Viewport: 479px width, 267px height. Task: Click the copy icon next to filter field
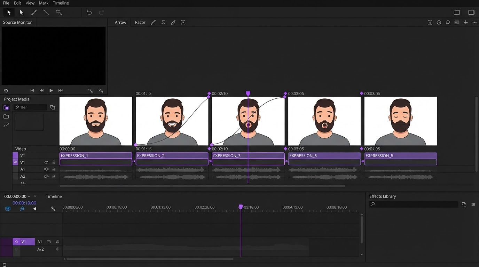[x=53, y=107]
